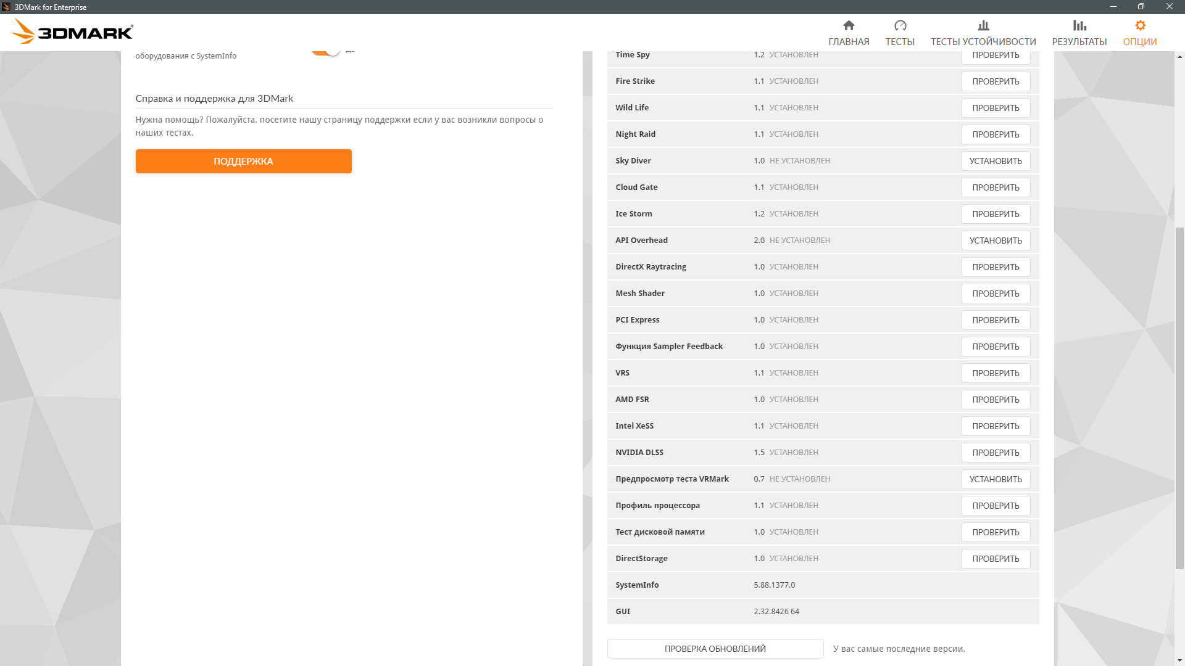Screen dimensions: 1185x666
Task: Install the API Overhead test
Action: (996, 240)
